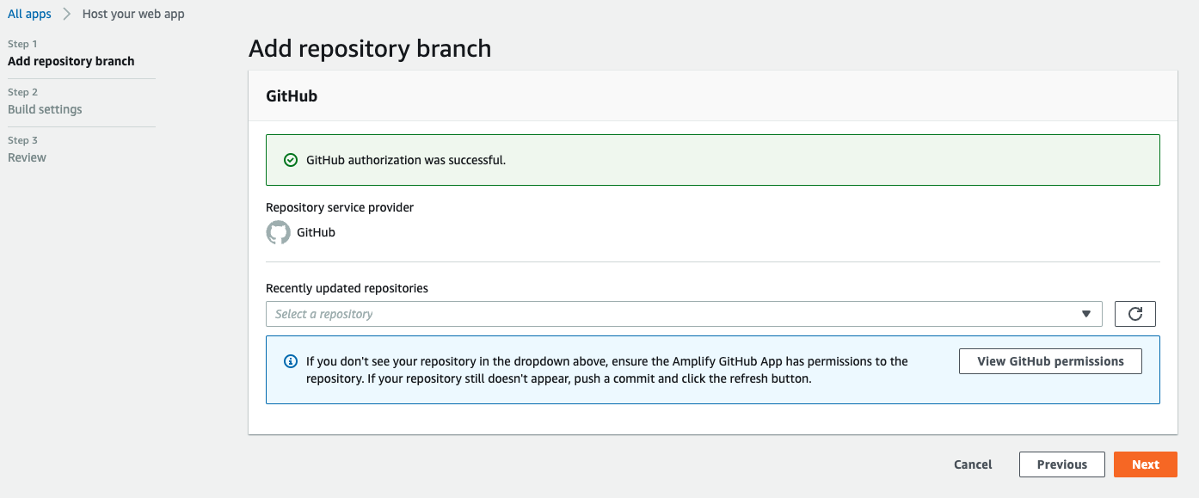1199x498 pixels.
Task: Click the Step 2 label text
Action: tap(22, 92)
